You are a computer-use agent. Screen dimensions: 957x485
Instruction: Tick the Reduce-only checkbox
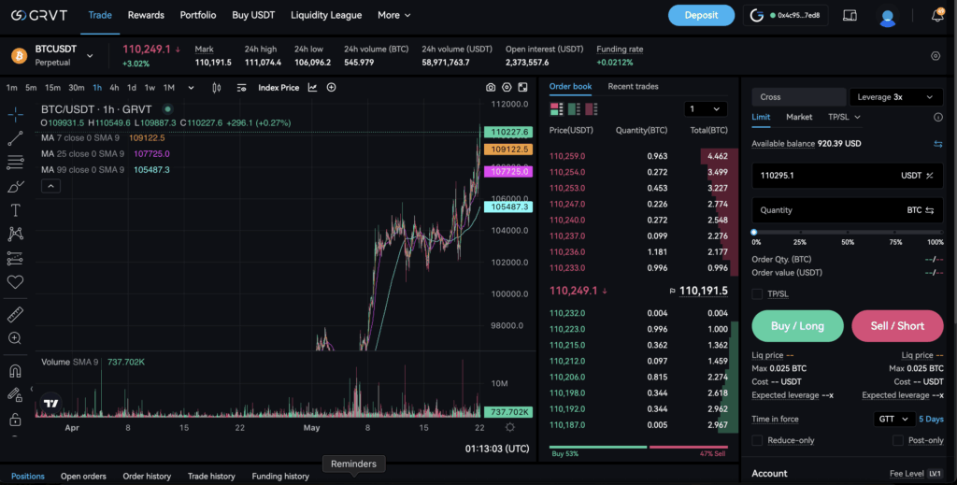click(757, 440)
